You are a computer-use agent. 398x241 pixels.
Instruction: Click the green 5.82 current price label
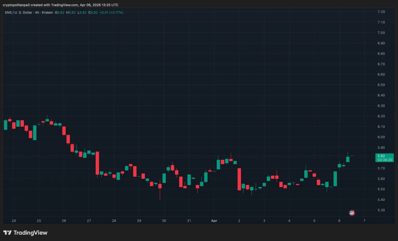tap(381, 156)
